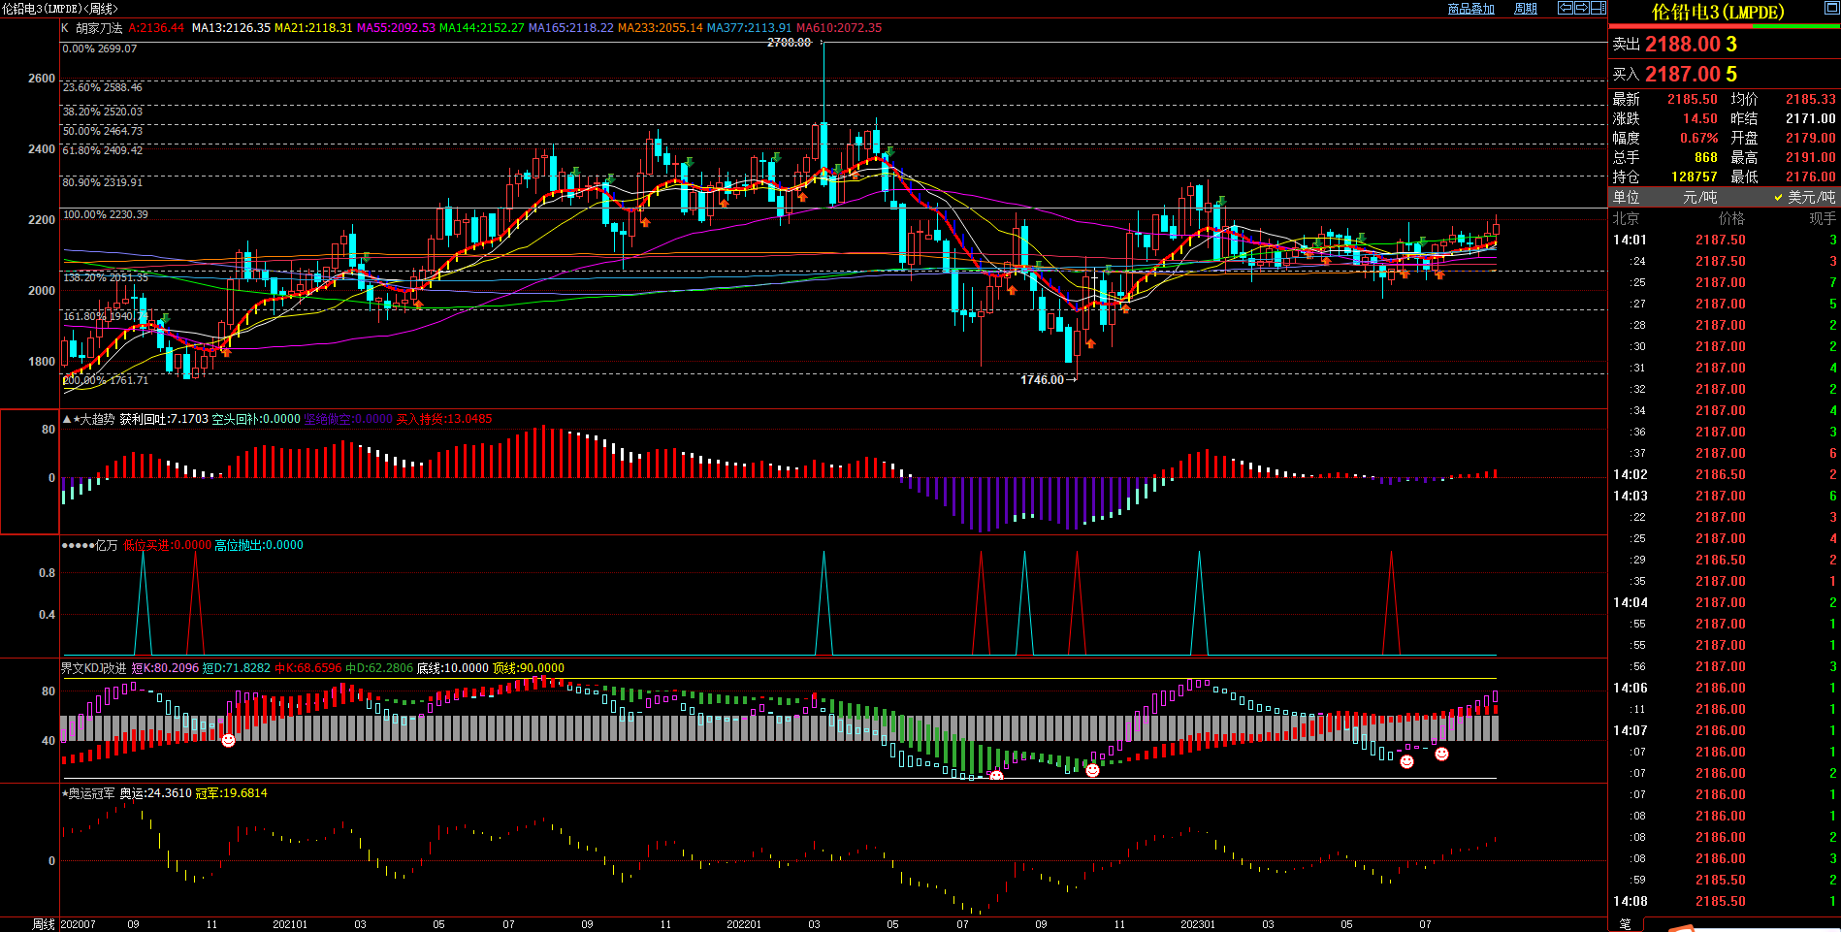The image size is (1841, 932).
Task: Click the 界文KDJ改进 indicator title
Action: coord(93,668)
